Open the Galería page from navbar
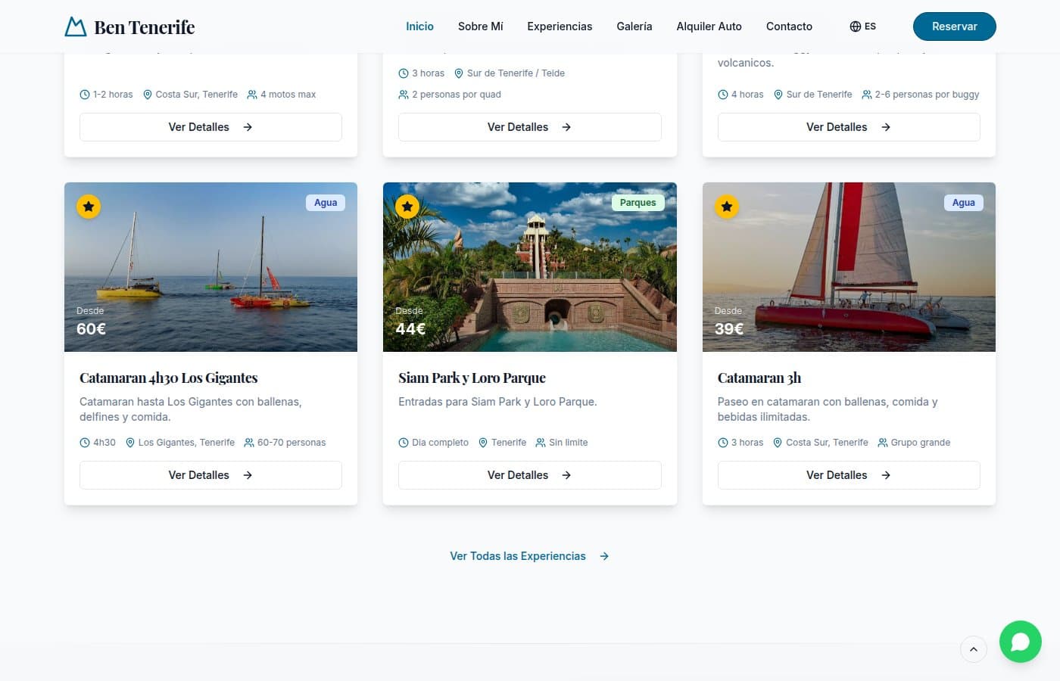This screenshot has height=681, width=1060. [634, 26]
